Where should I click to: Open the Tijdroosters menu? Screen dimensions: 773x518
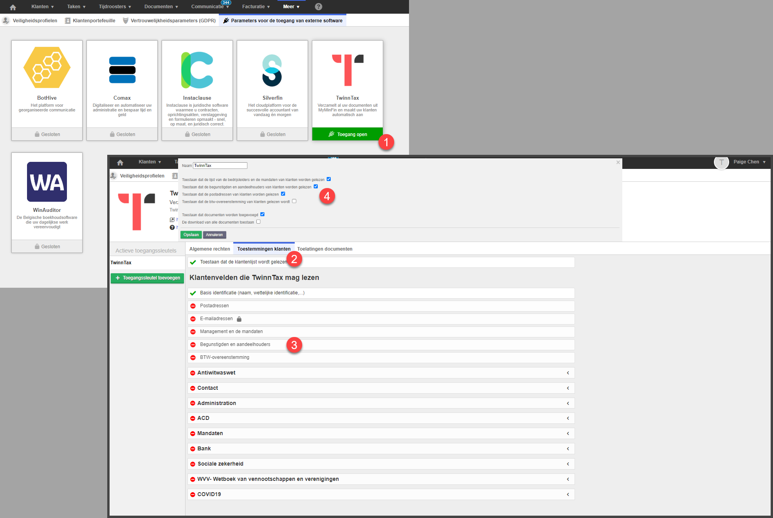(115, 7)
